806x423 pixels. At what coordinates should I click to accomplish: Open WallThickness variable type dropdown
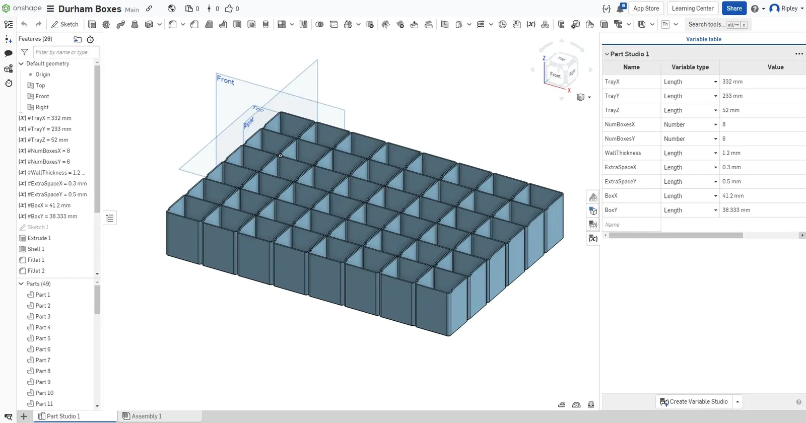point(715,153)
